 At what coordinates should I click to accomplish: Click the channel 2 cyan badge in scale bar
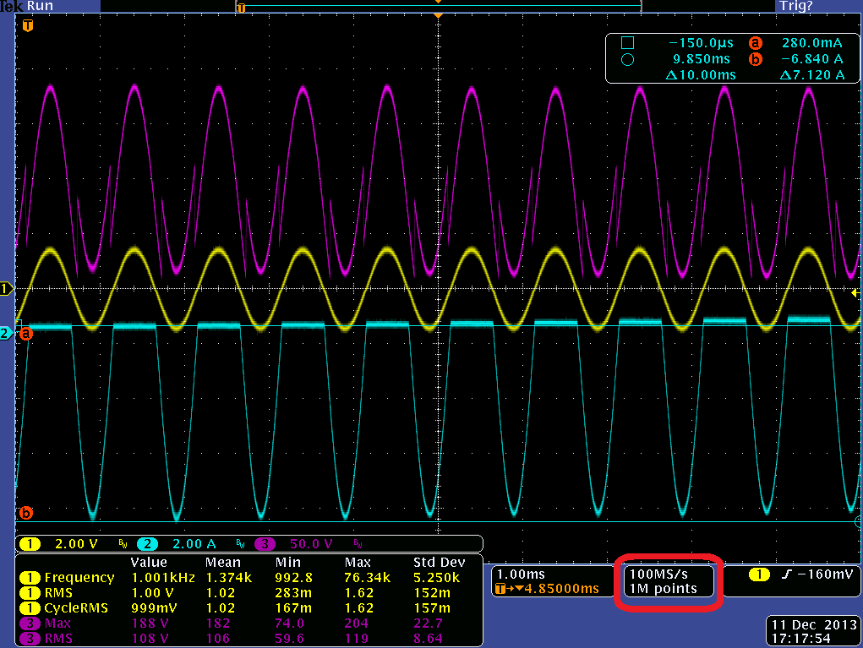147,544
